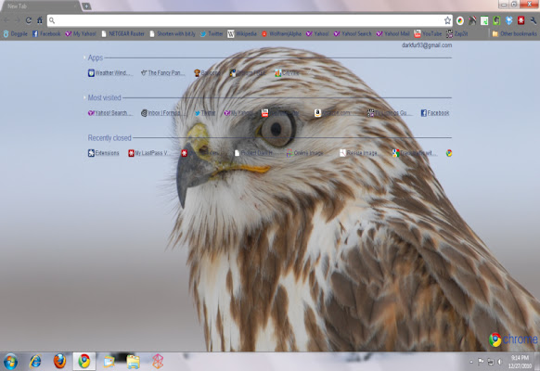Reload the current page

point(29,20)
